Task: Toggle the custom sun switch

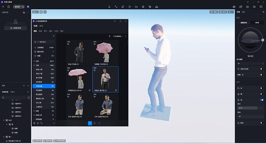Action: click(262, 69)
